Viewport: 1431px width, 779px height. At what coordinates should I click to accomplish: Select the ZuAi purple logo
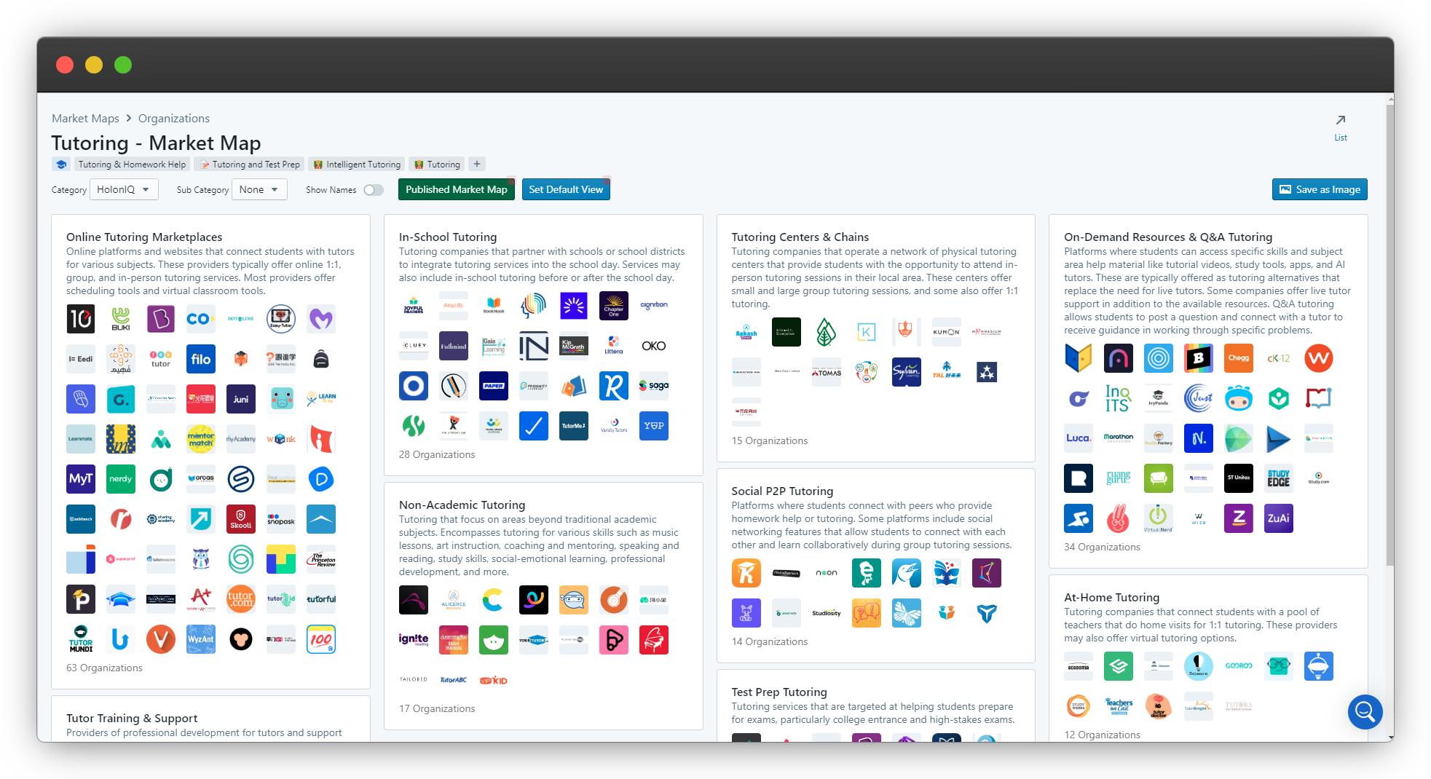coord(1279,518)
